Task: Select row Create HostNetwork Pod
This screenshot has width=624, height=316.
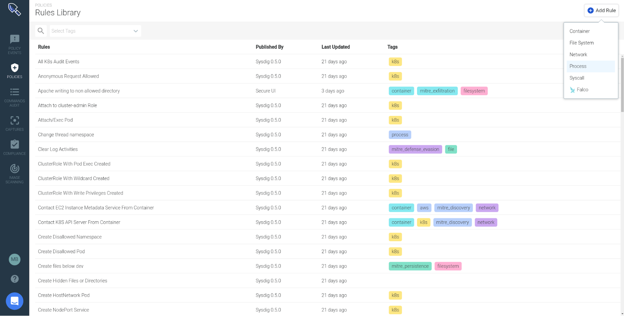Action: coord(327,295)
